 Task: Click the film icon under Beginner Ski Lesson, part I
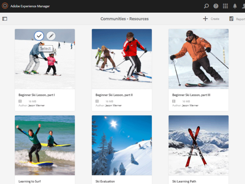click(20, 101)
